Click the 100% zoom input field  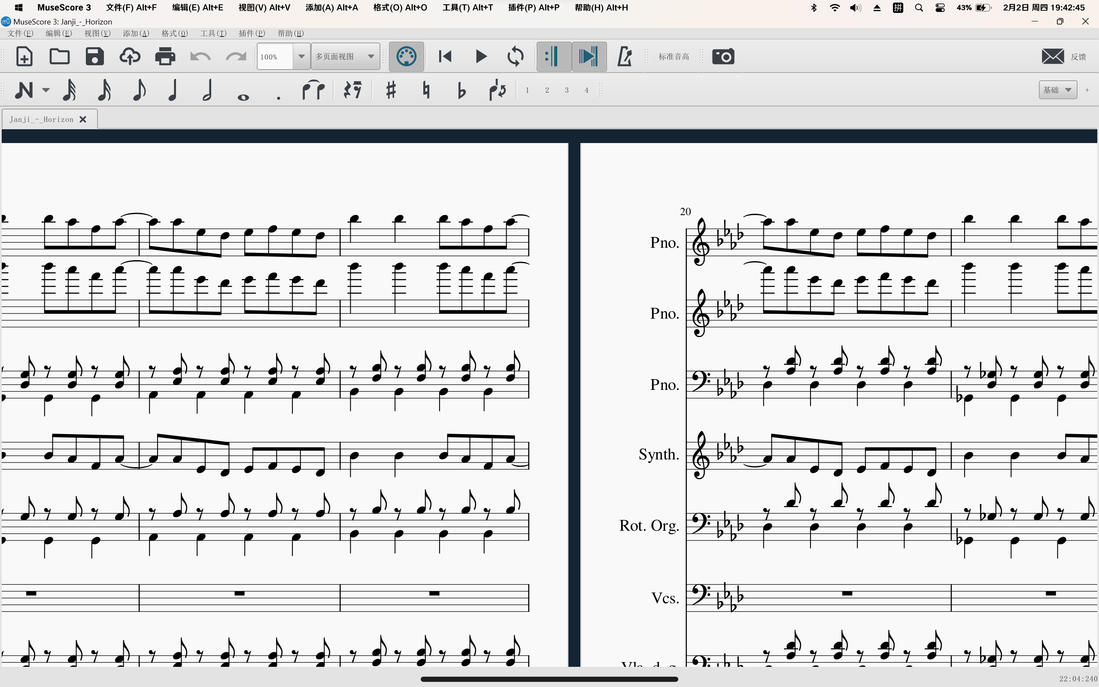pos(275,57)
